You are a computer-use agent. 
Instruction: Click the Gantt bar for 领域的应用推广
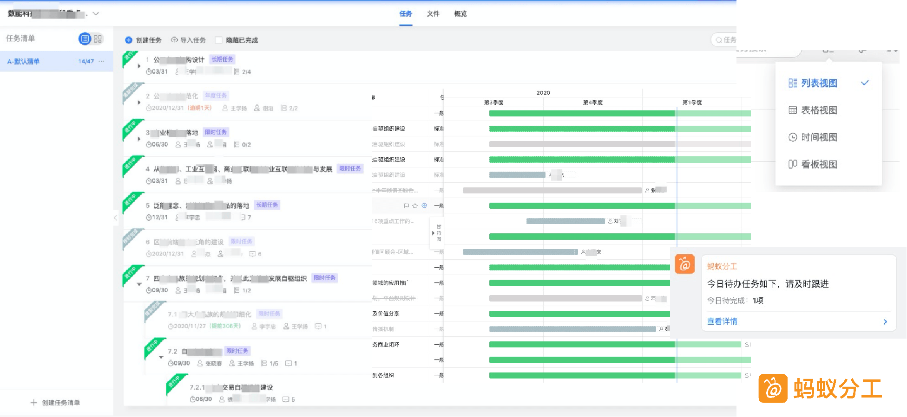579,282
